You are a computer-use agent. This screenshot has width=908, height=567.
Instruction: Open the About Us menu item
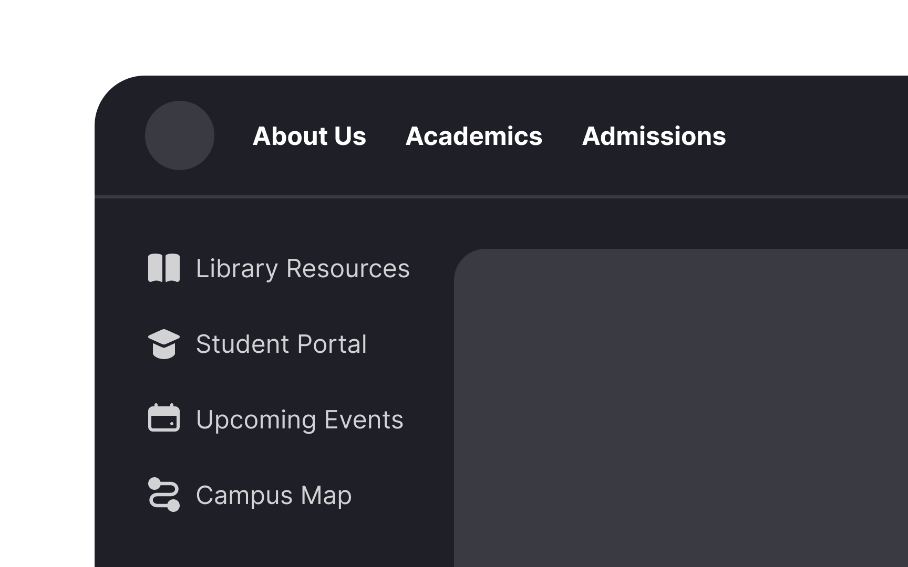(x=309, y=136)
